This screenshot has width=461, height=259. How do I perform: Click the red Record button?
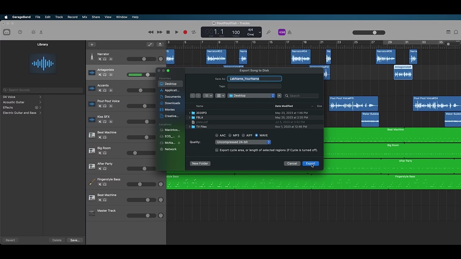tap(185, 32)
